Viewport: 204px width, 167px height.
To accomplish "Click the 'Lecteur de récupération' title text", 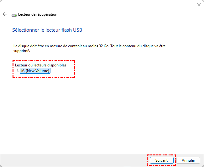I will pyautogui.click(x=38, y=14).
